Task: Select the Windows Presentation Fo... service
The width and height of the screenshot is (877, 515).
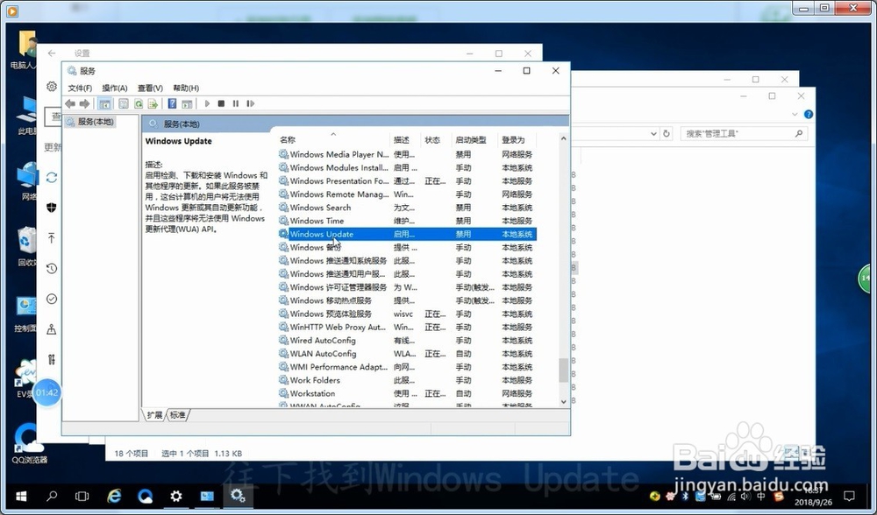Action: point(407,181)
